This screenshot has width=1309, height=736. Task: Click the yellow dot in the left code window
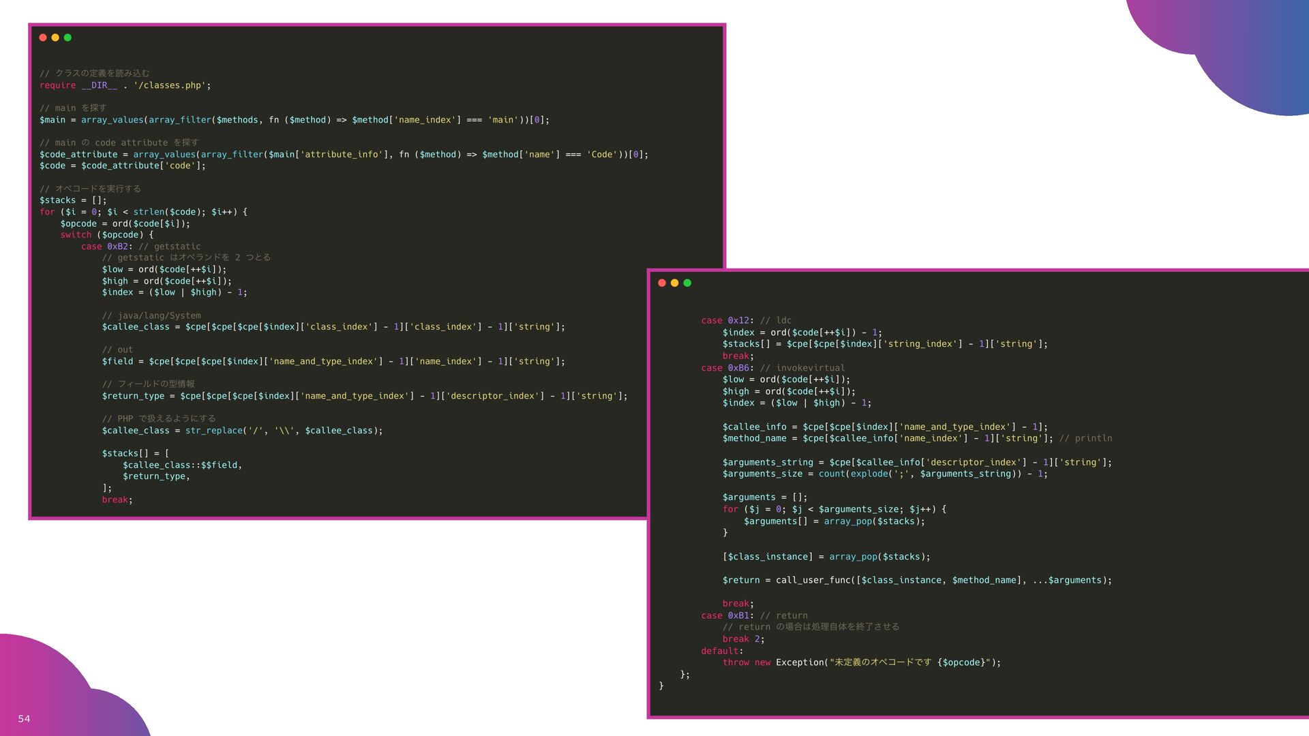[x=55, y=37]
